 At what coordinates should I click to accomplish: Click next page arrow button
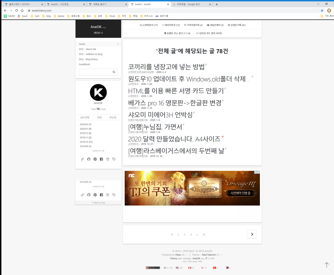pyautogui.click(x=252, y=234)
